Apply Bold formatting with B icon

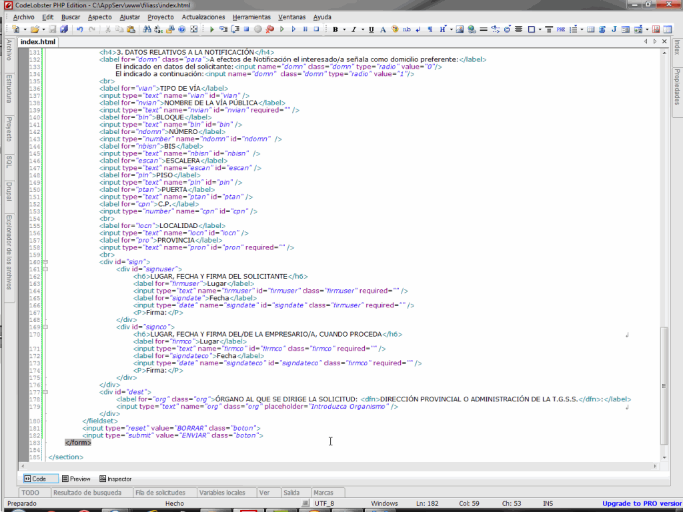point(335,29)
